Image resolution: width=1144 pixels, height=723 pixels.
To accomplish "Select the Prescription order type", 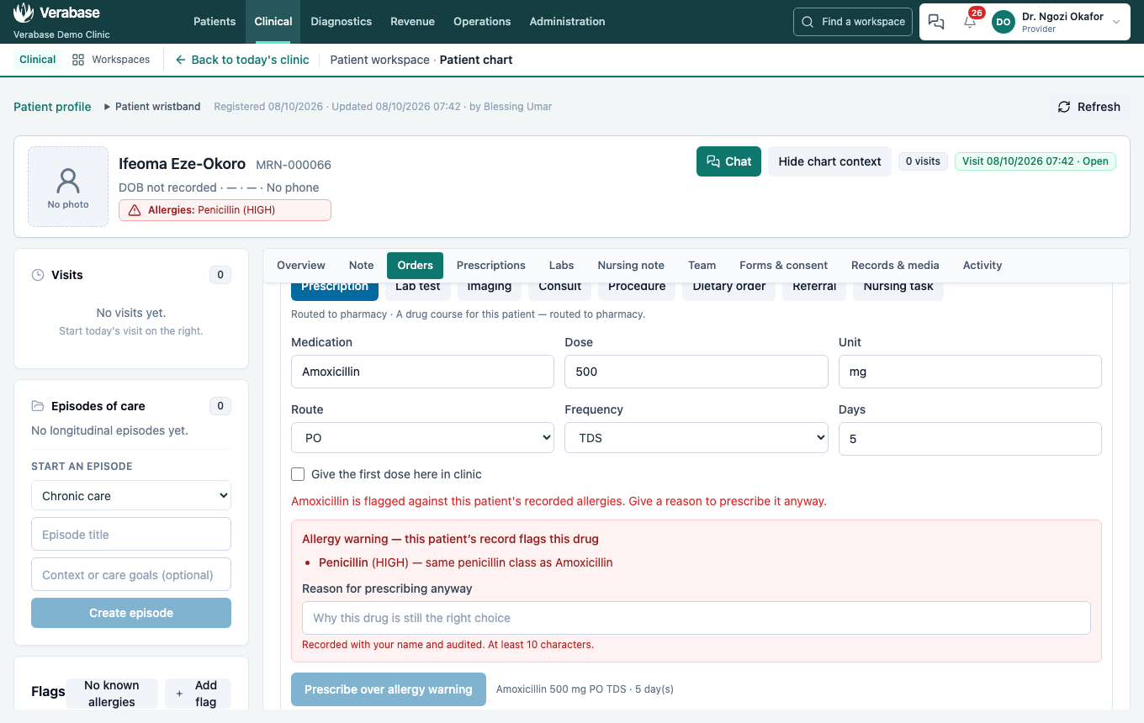I will tap(335, 289).
